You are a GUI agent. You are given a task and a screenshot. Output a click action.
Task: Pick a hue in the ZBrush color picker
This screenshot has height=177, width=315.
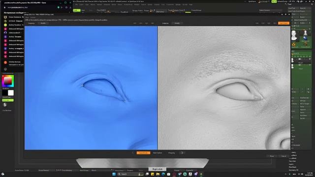click(x=8, y=81)
